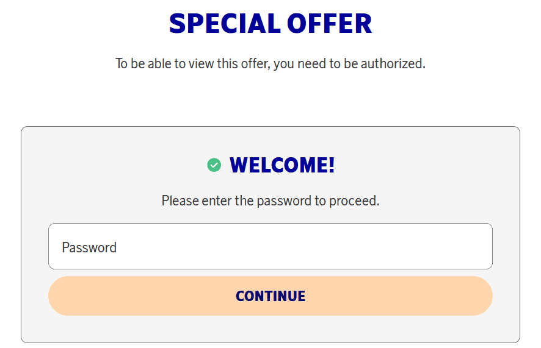Select the green tick next to the welcome title
Image resolution: width=541 pixels, height=348 pixels.
pyautogui.click(x=214, y=165)
